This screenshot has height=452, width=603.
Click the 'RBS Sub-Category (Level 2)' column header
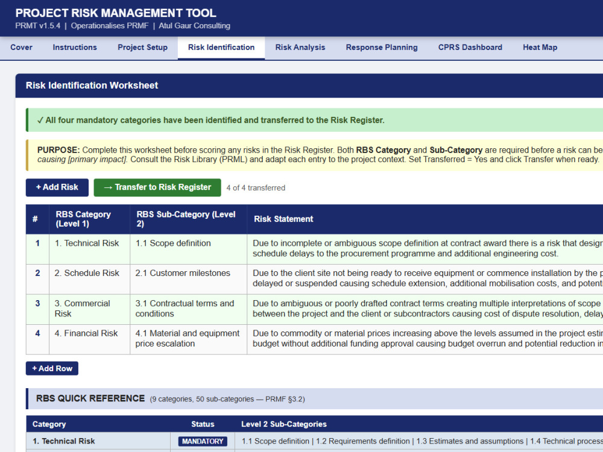point(188,219)
